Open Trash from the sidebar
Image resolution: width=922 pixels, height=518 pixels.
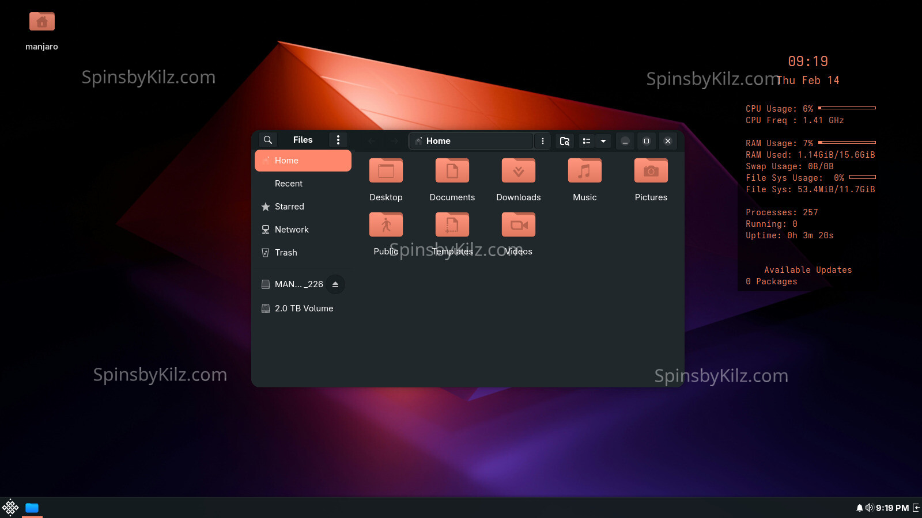(286, 253)
